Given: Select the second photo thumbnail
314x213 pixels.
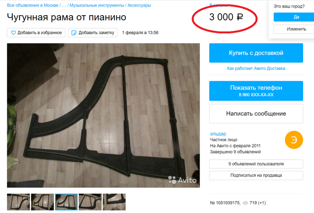Looking at the screenshot, I should (42, 202).
